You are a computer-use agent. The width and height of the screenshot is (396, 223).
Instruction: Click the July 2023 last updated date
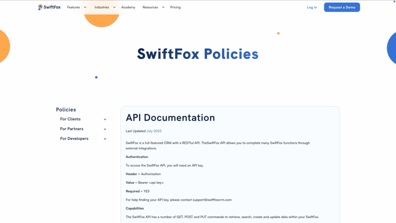tap(154, 131)
